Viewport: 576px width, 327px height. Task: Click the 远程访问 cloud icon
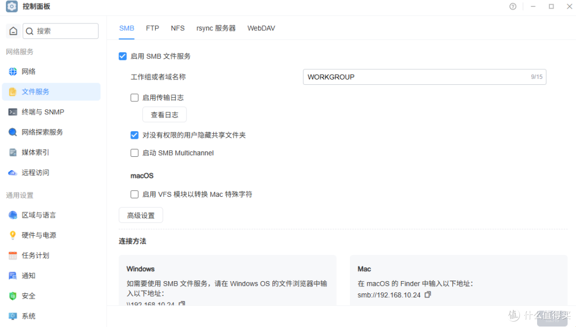(13, 172)
